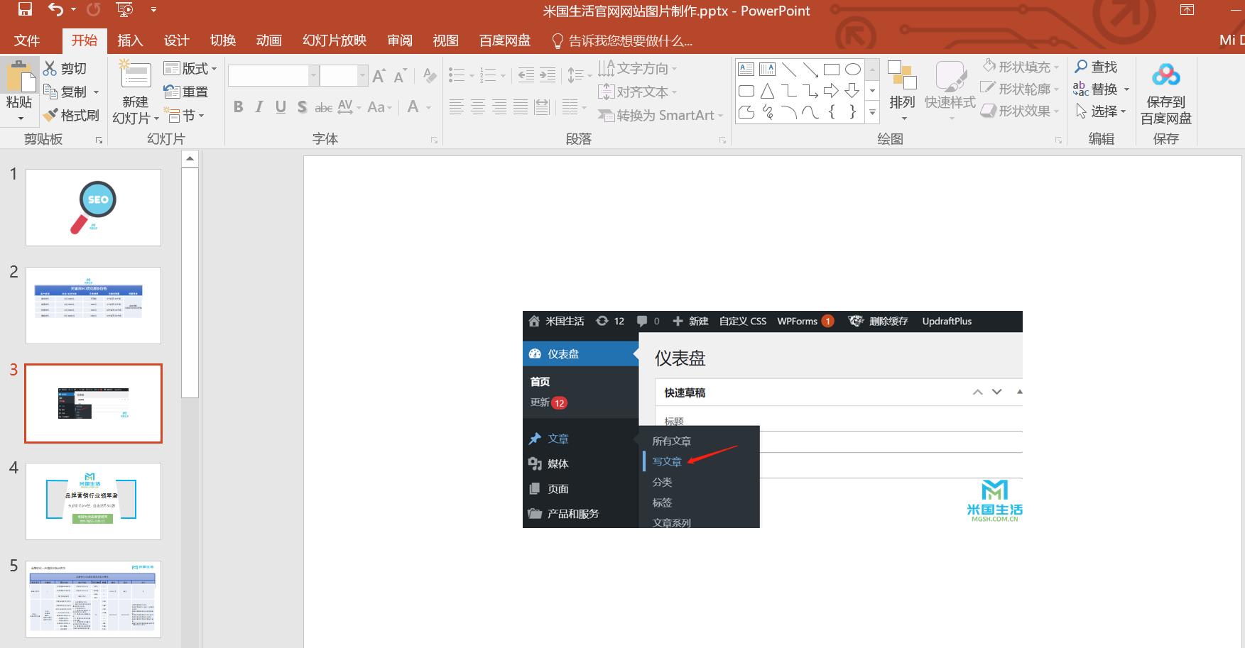This screenshot has height=648, width=1245.
Task: Click the Decrease Indent icon
Action: point(526,75)
